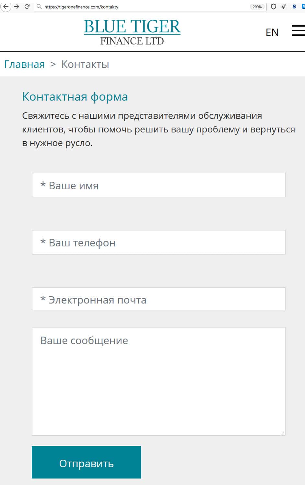Reload the page with the refresh icon
The width and height of the screenshot is (305, 485).
click(27, 6)
